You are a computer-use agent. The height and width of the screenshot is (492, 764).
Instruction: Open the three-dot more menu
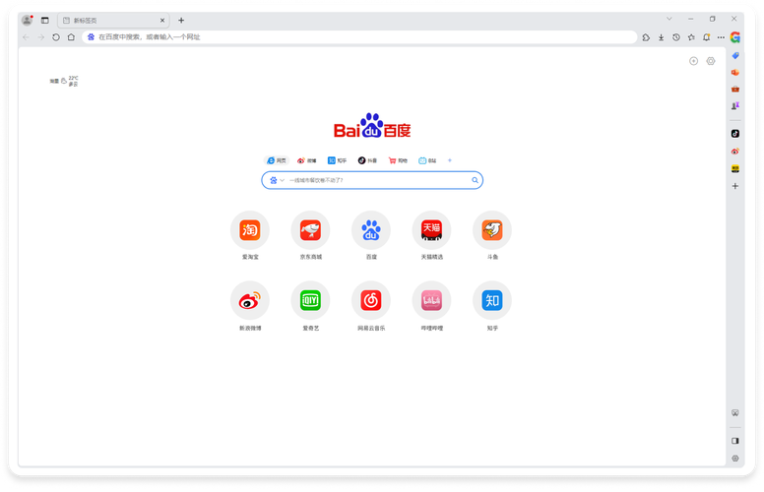pos(721,37)
